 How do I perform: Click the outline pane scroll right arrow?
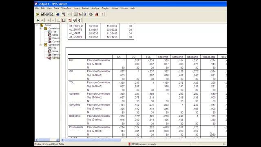58,140
